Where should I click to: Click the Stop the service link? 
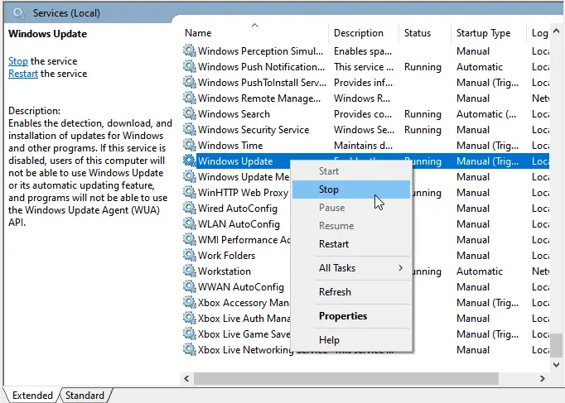pyautogui.click(x=17, y=61)
